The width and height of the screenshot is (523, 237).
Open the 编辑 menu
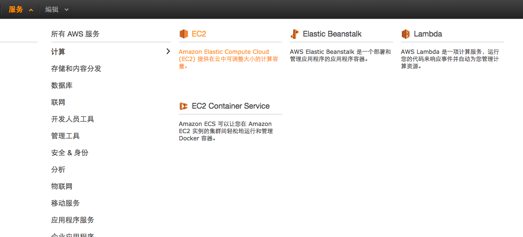(52, 10)
